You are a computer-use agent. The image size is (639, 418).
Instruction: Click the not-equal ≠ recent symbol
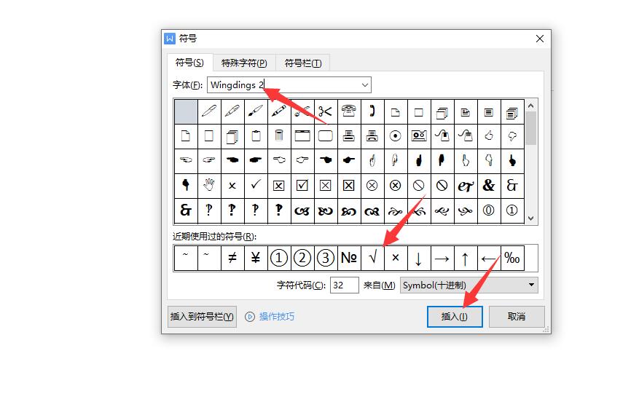coord(232,258)
